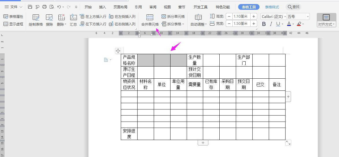Click 拆分单元格 split cells
The image size is (339, 157).
173,17
